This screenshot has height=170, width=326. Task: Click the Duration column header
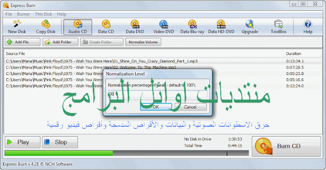tap(293, 54)
